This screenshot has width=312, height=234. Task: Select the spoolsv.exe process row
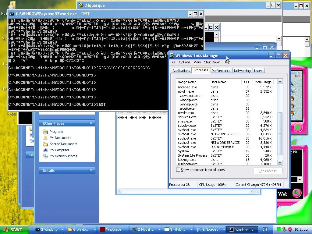point(225,126)
